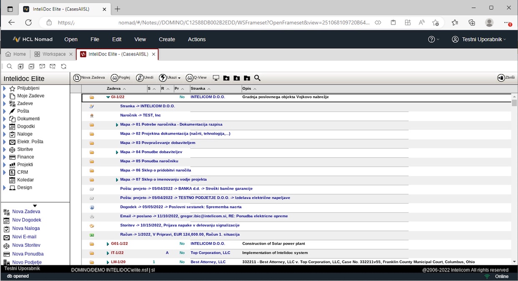This screenshot has width=518, height=281.
Task: Close the InteliDoc Elite Nomad tab
Action: click(154, 54)
